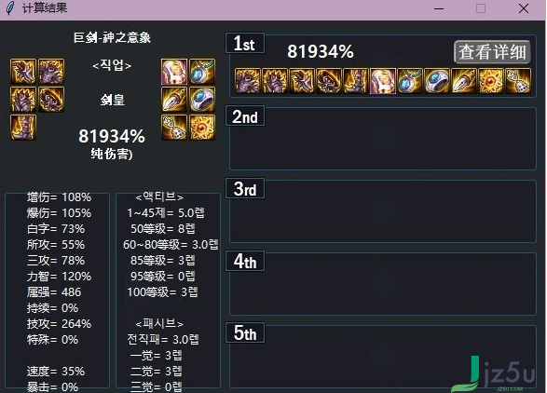Click the 81934% damage value in 1st row
Image resolution: width=547 pixels, height=393 pixels.
click(321, 51)
